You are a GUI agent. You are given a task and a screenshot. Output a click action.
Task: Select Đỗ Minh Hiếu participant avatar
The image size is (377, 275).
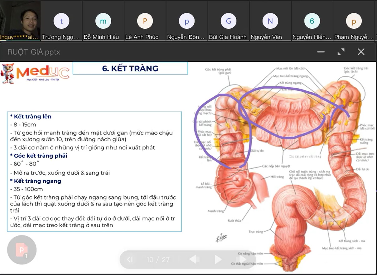tap(103, 21)
